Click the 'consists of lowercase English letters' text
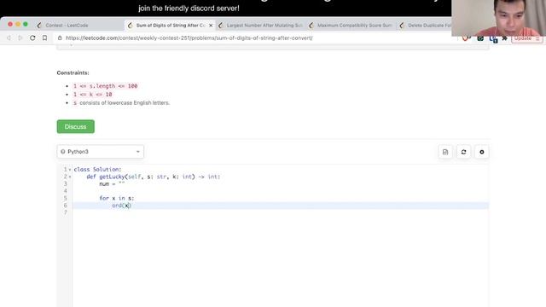Screen dimensions: 546x307 click(125, 102)
